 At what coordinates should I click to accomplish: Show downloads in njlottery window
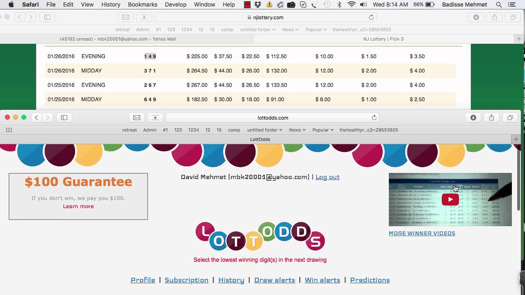coord(476,17)
